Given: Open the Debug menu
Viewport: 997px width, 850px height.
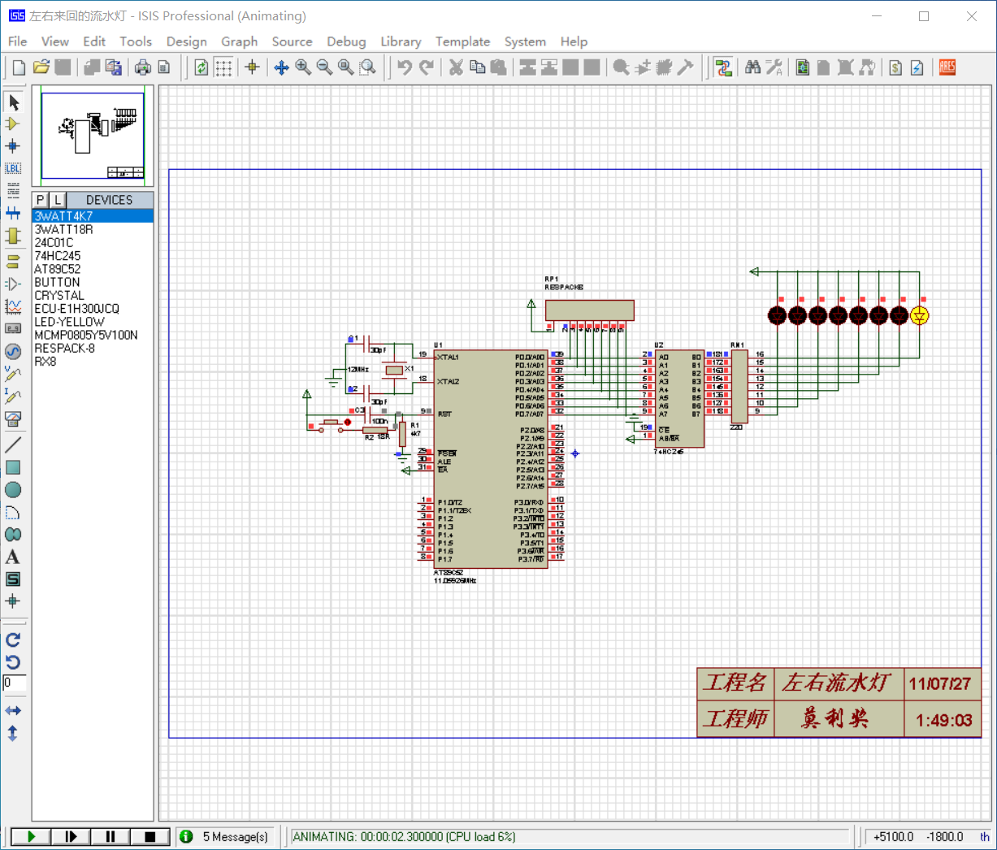Looking at the screenshot, I should click(x=346, y=41).
